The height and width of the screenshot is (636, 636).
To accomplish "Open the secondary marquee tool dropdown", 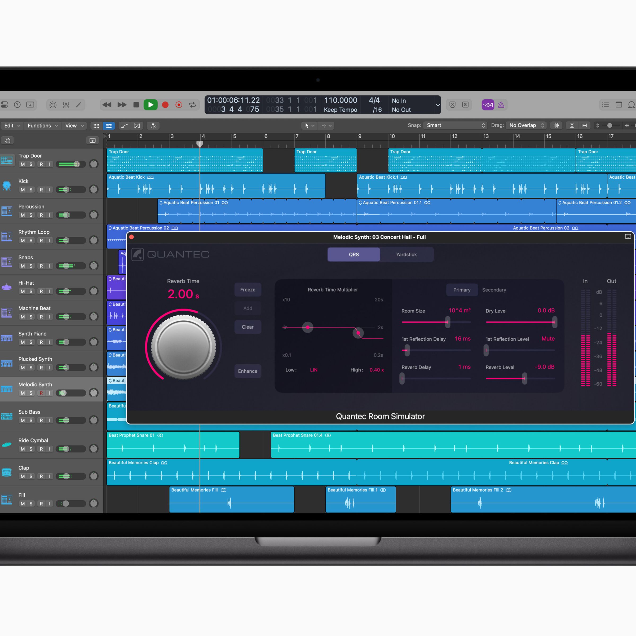I will click(326, 126).
